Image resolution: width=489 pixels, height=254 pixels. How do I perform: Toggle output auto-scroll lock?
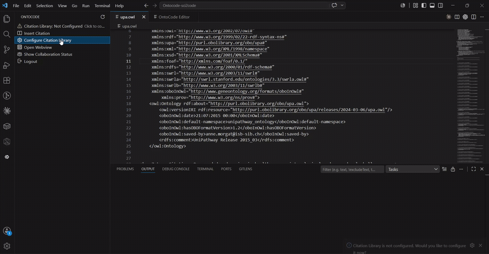453,169
